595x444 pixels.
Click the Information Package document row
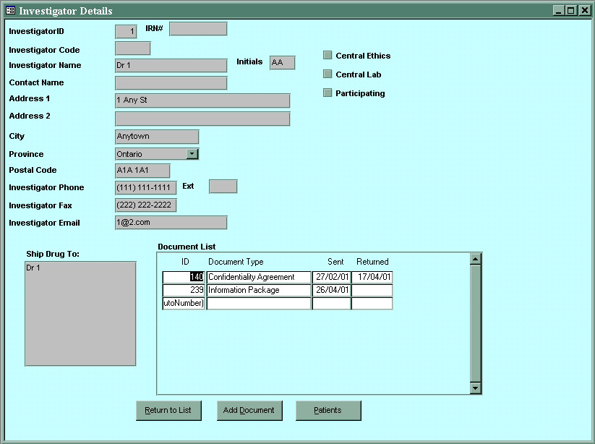(x=258, y=290)
